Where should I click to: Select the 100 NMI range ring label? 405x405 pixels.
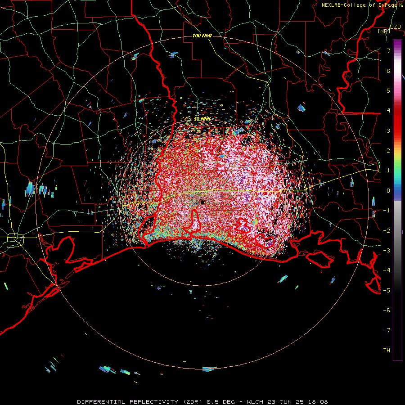pyautogui.click(x=202, y=36)
